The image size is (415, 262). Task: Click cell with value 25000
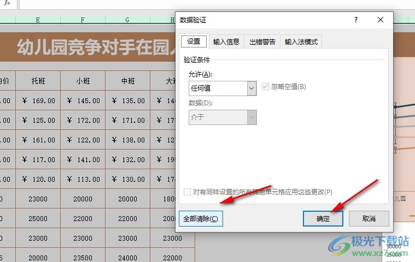point(38,218)
